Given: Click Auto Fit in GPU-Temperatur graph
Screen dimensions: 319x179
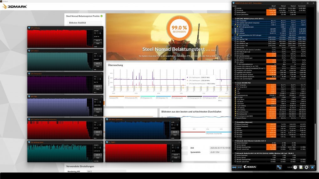Looking at the screenshot, I should [98, 86].
